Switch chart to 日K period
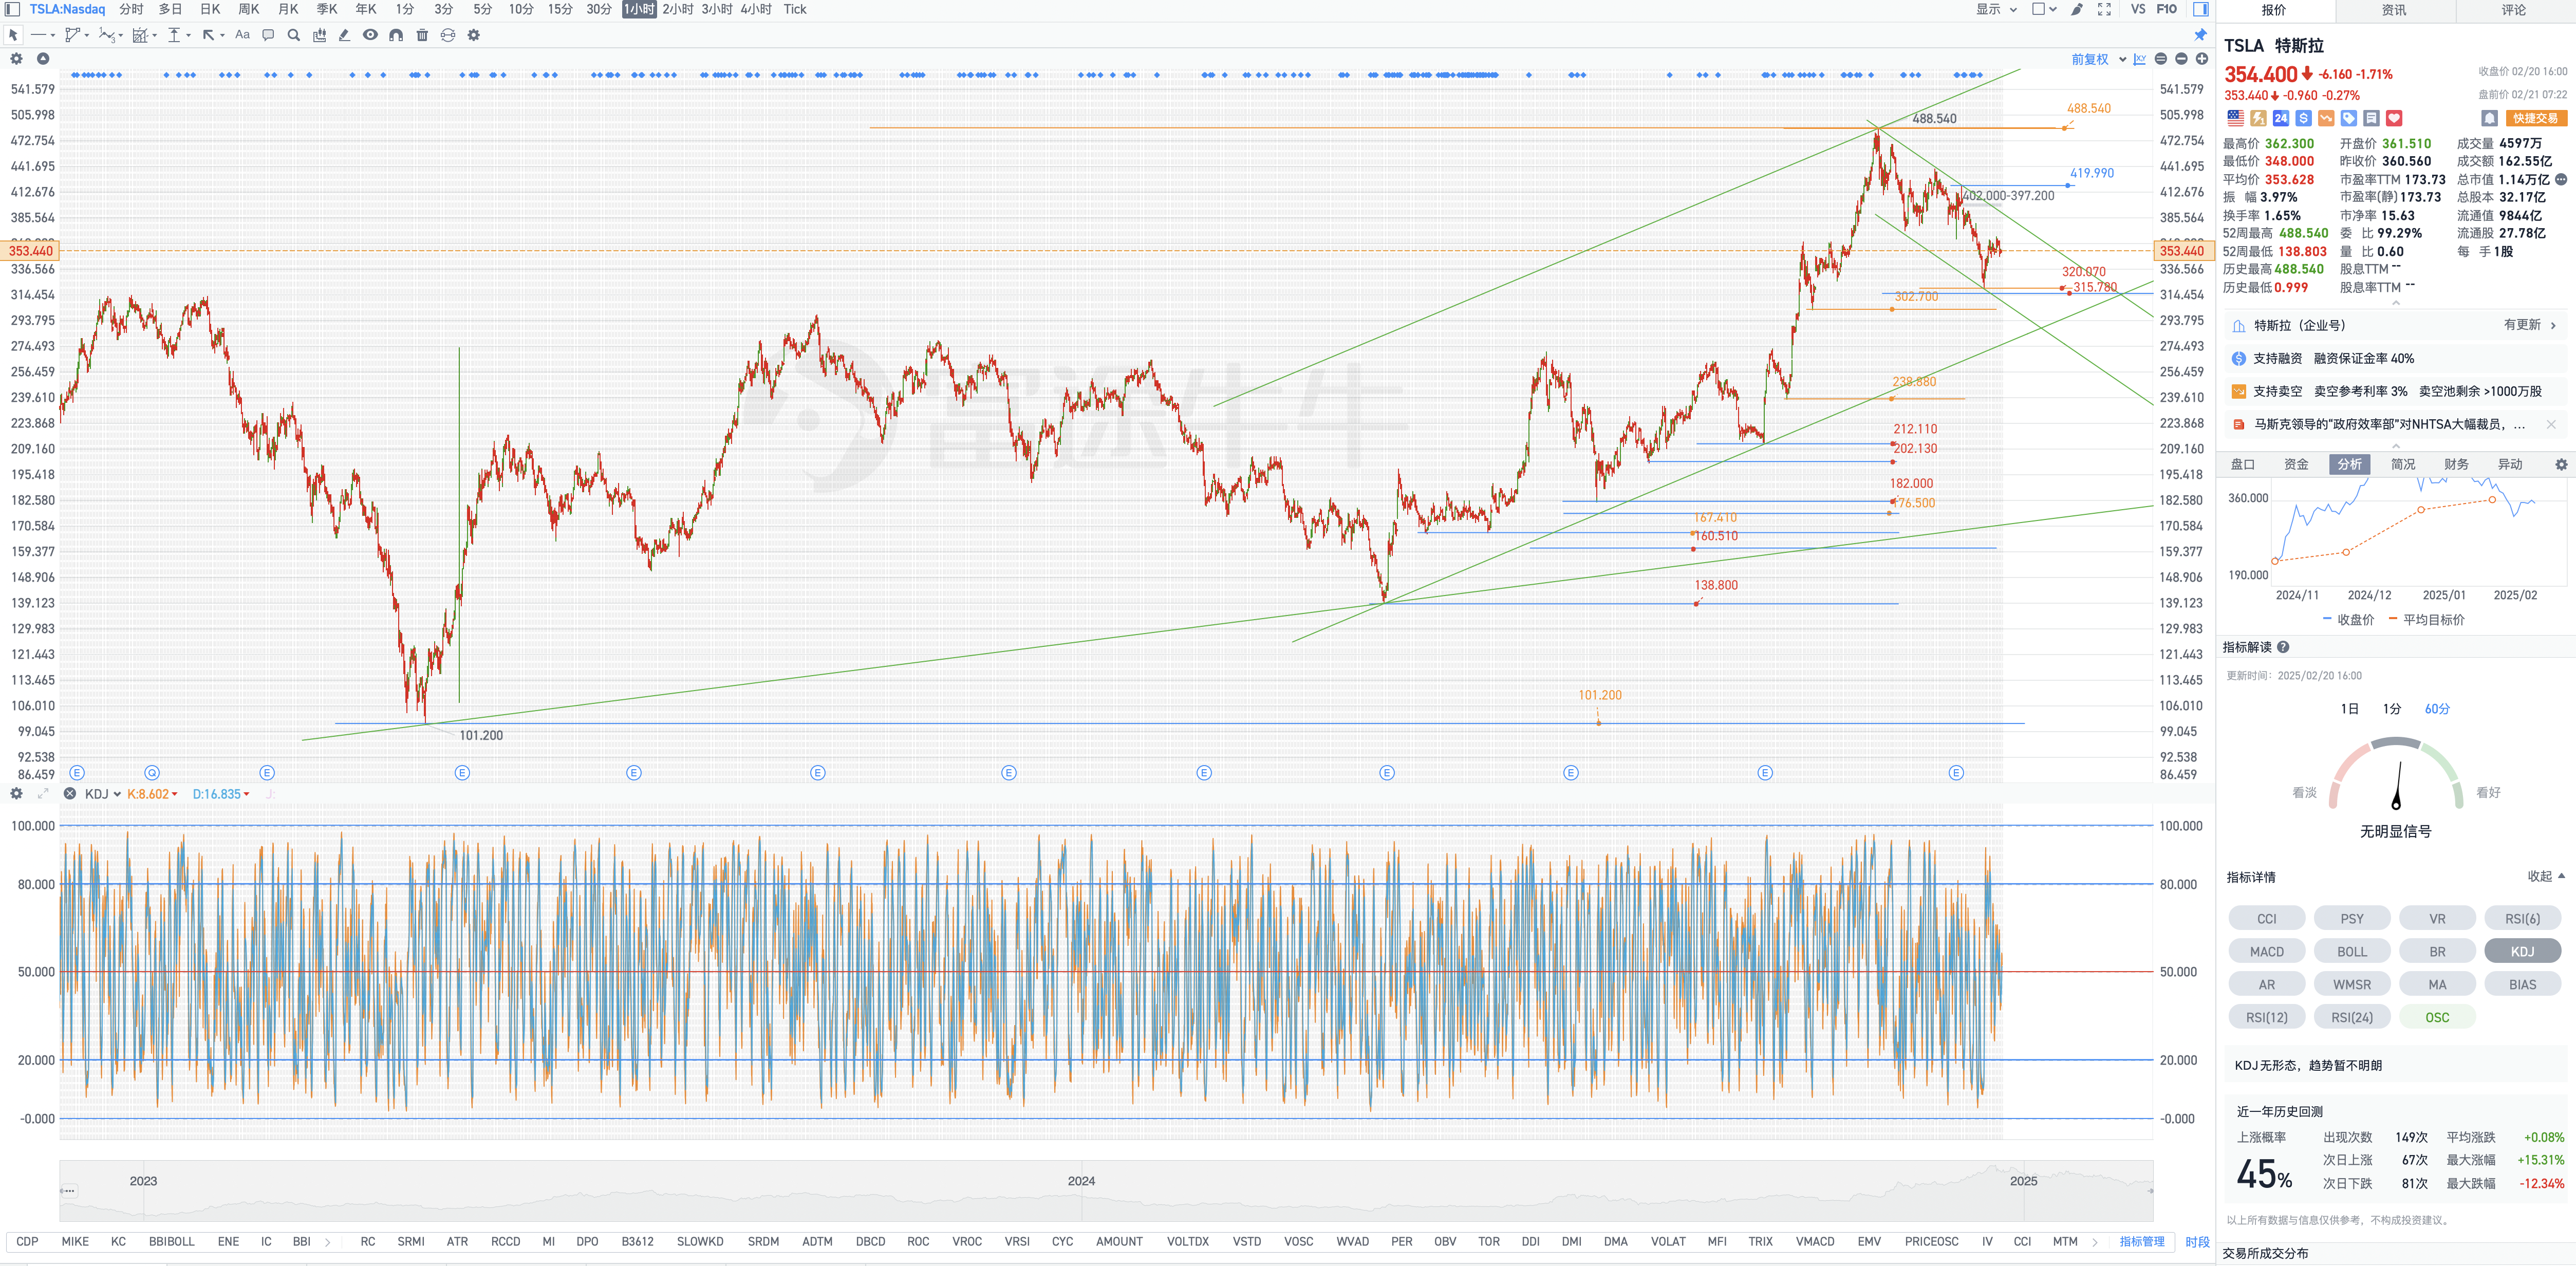The image size is (2576, 1266). tap(210, 9)
